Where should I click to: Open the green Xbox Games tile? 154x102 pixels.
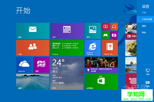click(x=105, y=35)
